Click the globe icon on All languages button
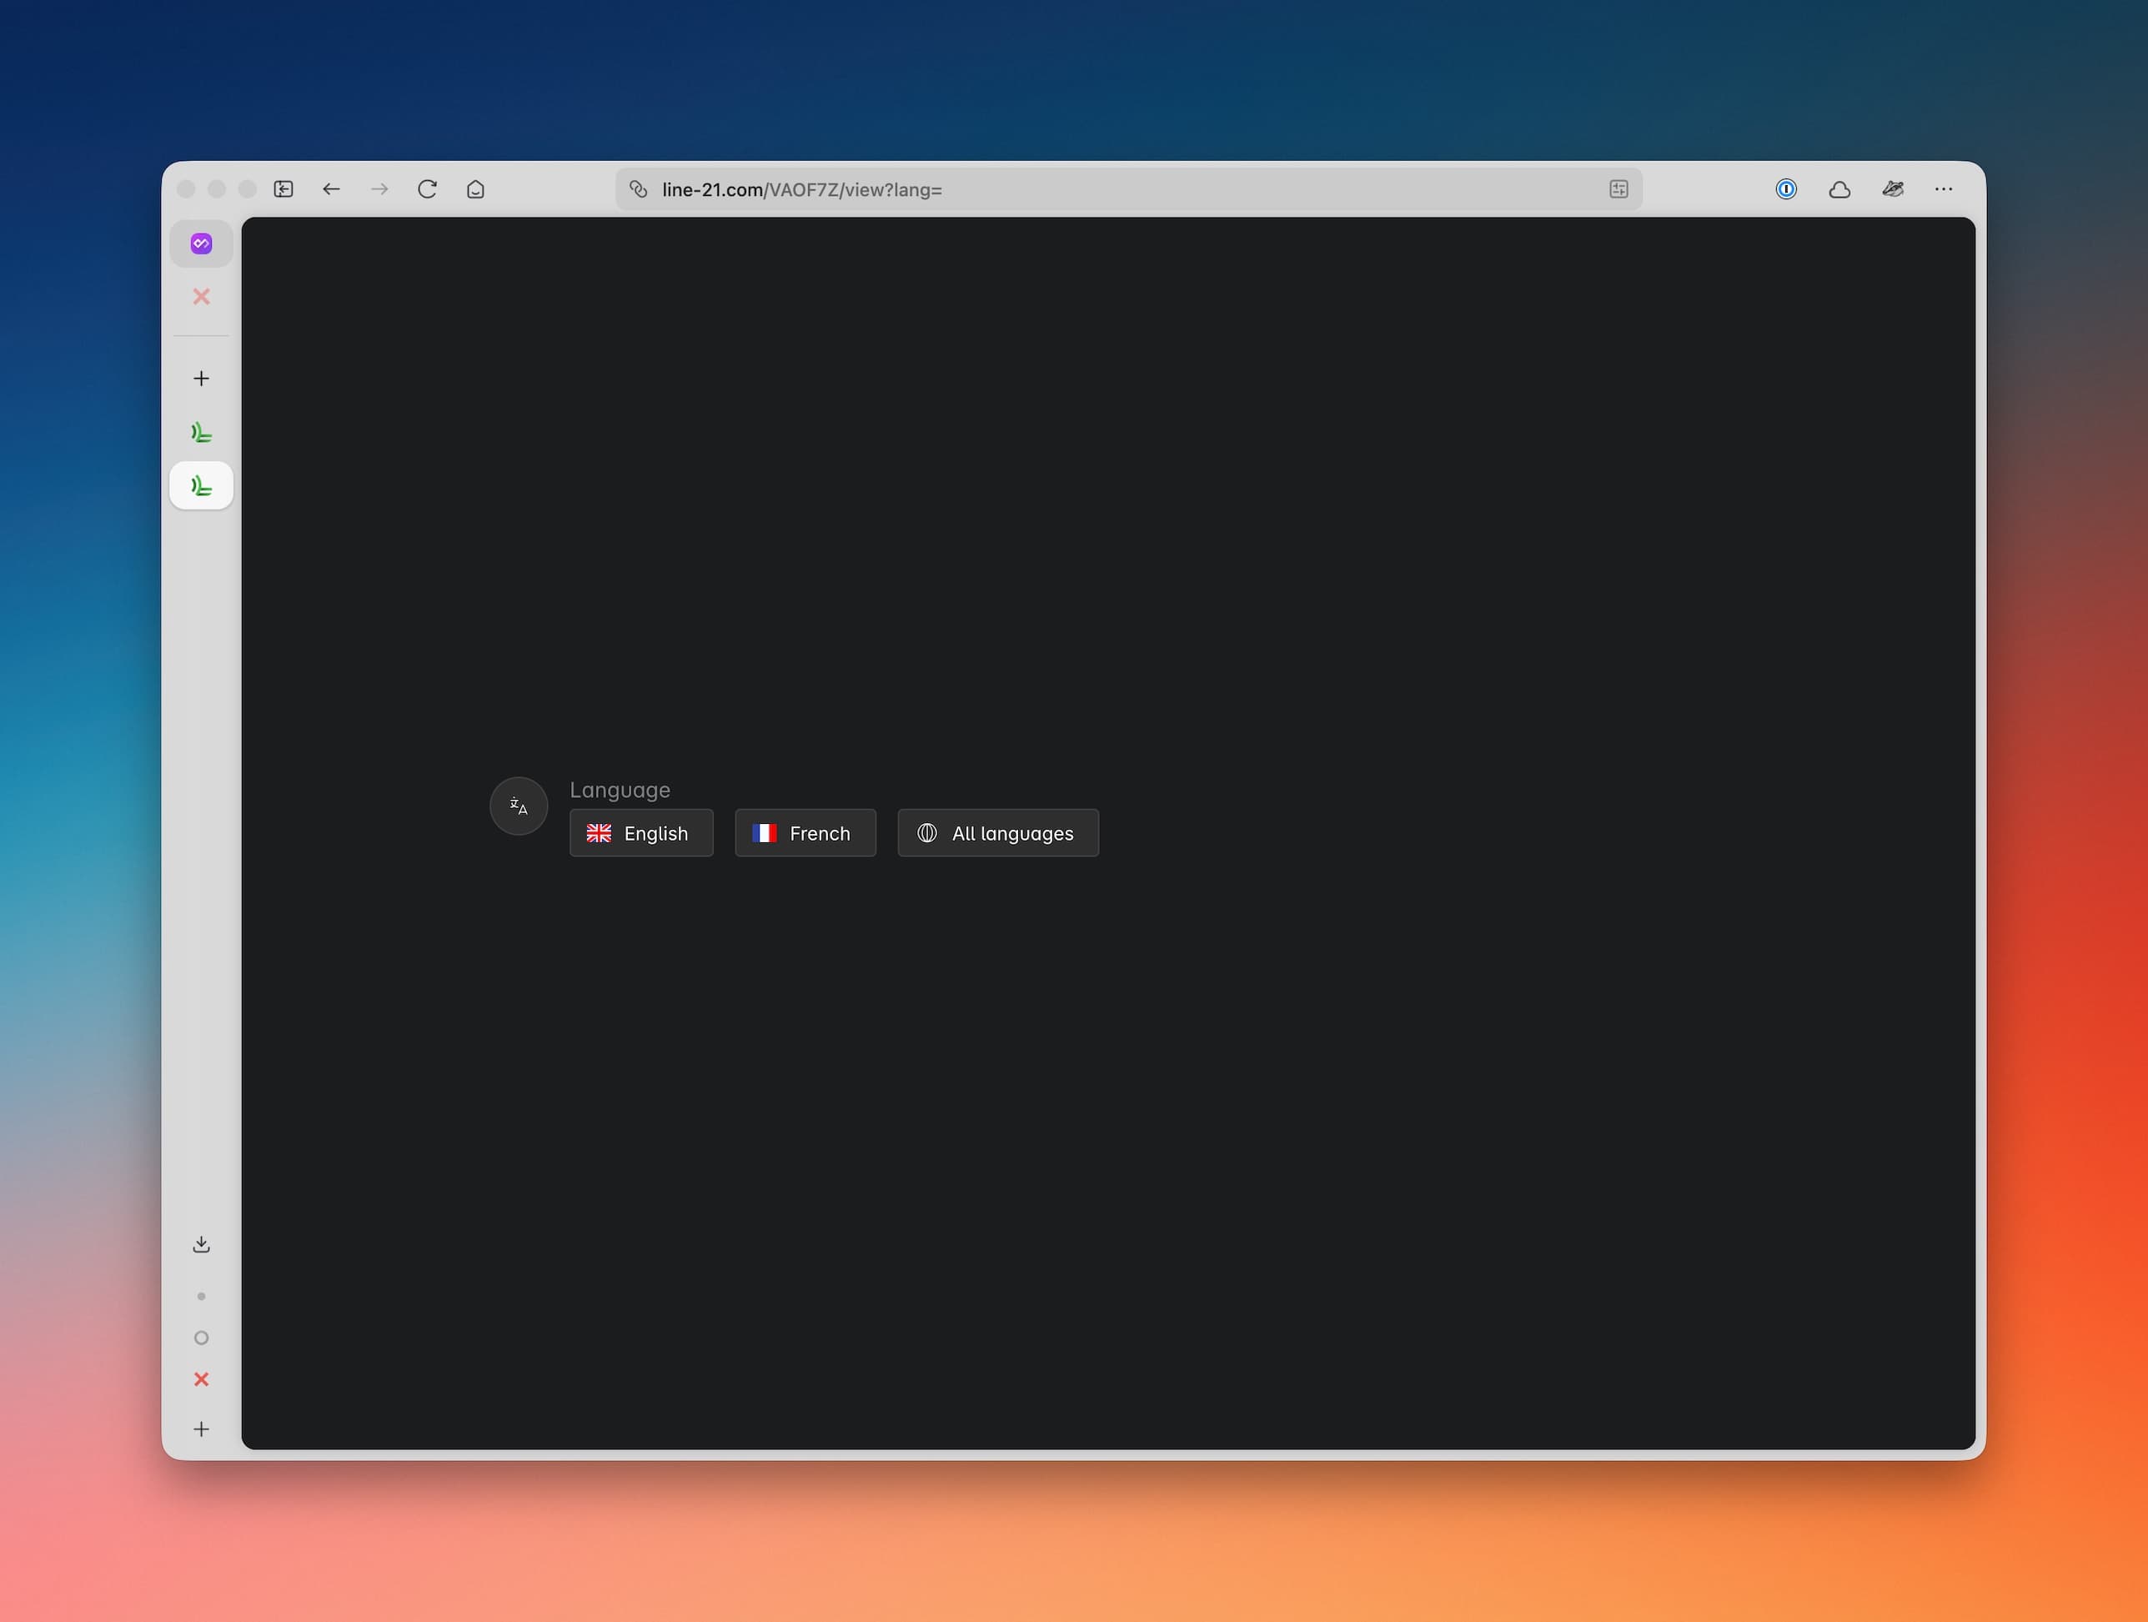The width and height of the screenshot is (2148, 1622). pos(927,832)
